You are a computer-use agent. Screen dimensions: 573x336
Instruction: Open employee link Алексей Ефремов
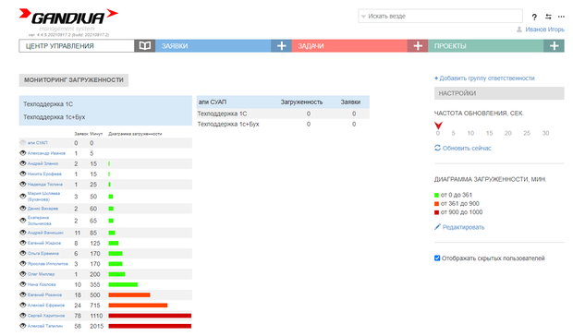[46, 306]
